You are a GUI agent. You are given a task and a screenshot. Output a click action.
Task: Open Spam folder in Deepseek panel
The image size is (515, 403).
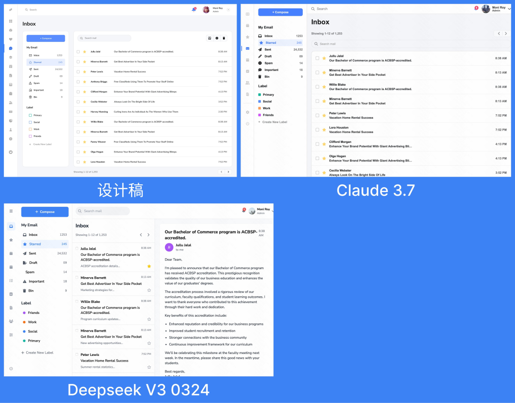click(x=45, y=272)
